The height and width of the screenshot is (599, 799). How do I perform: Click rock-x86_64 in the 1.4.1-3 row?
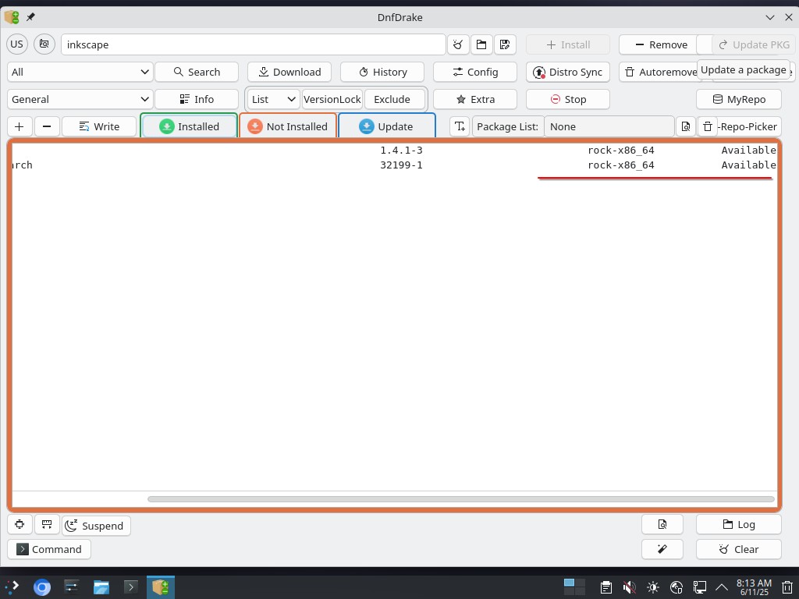tap(620, 151)
